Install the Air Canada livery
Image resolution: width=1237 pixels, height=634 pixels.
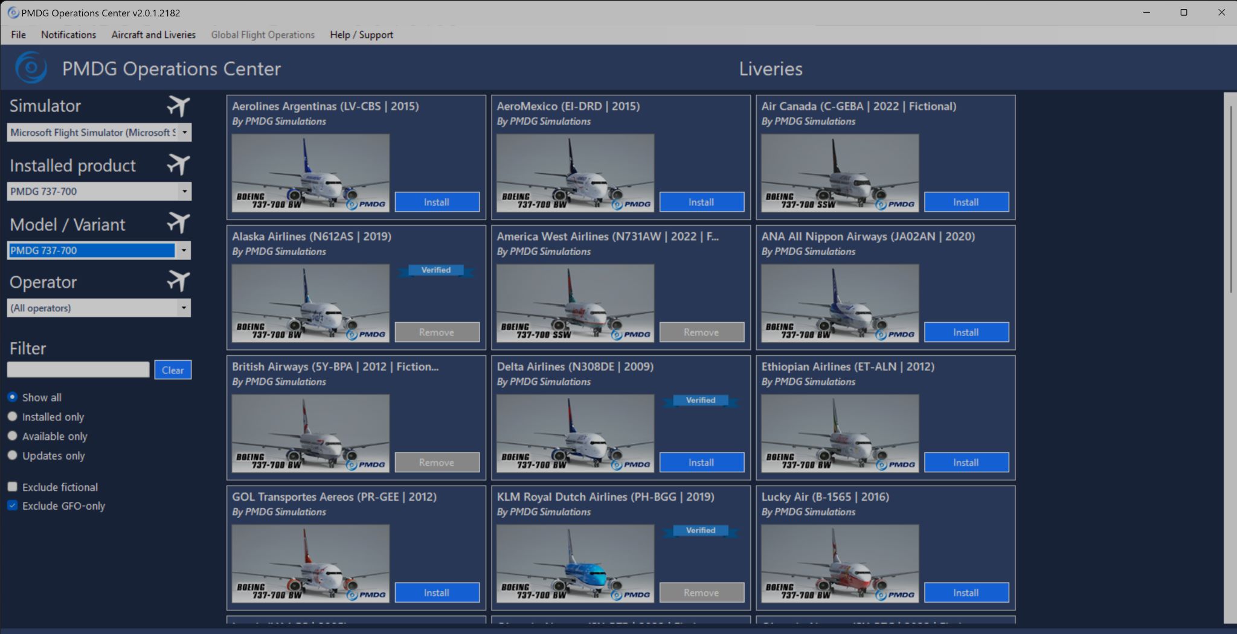point(966,202)
